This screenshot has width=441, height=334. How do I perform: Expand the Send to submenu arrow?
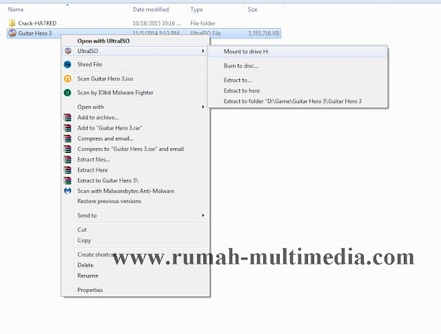(x=203, y=216)
